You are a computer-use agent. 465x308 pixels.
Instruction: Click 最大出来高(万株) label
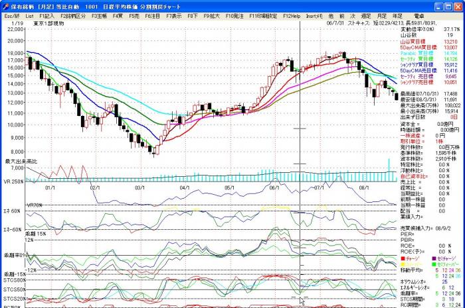419,105
